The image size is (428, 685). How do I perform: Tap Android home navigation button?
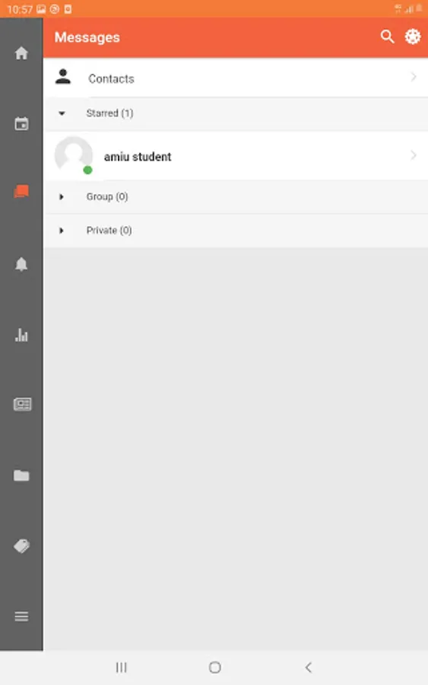[214, 667]
